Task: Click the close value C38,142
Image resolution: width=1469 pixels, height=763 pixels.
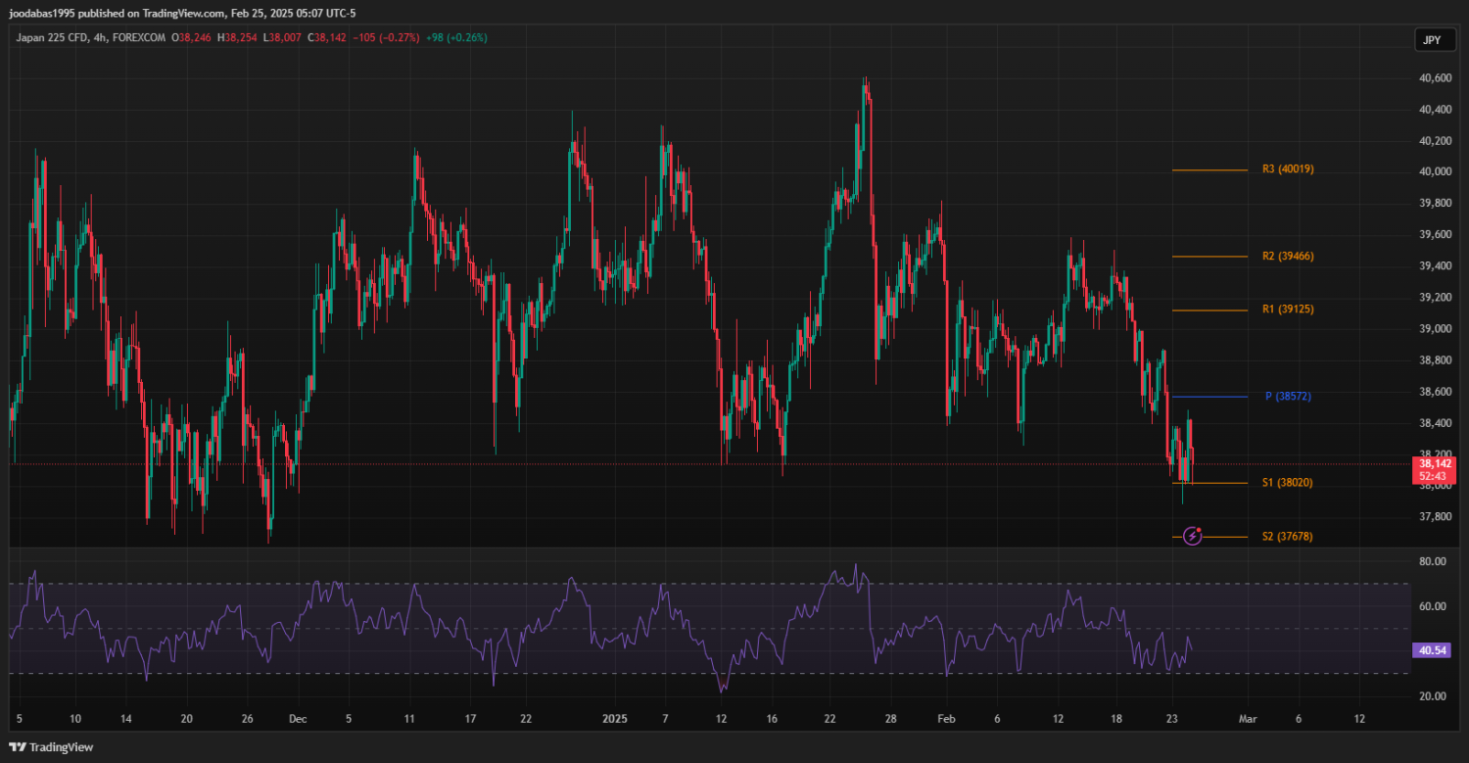Action: pyautogui.click(x=326, y=37)
